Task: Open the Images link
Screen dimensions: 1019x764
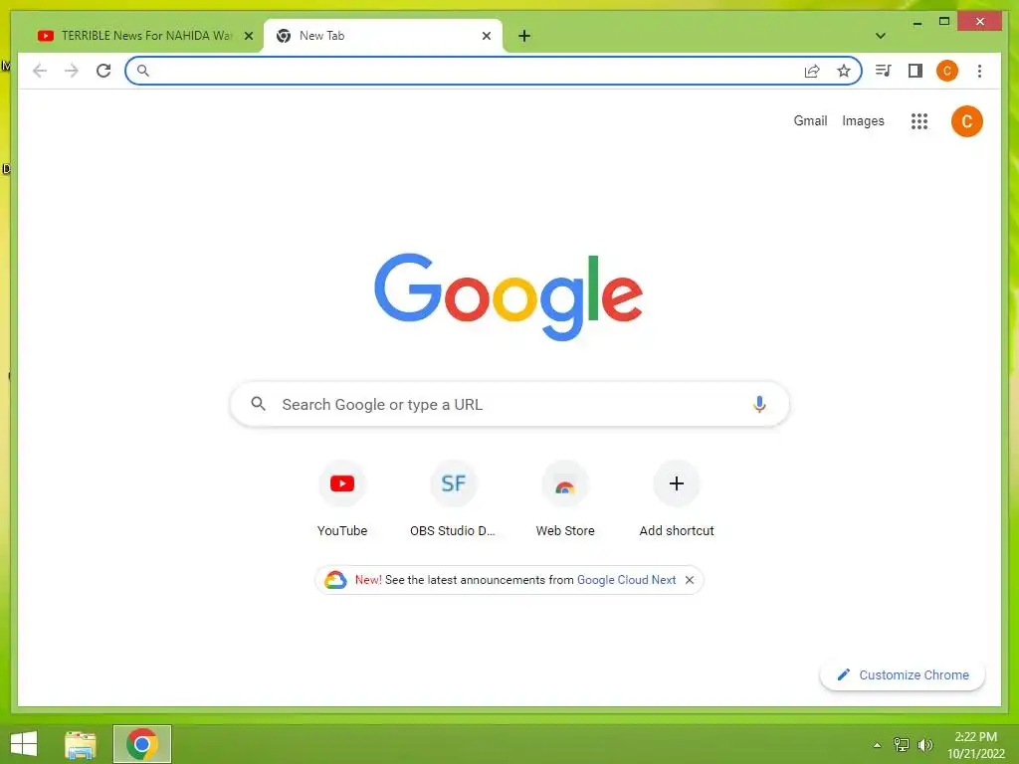Action: tap(863, 120)
